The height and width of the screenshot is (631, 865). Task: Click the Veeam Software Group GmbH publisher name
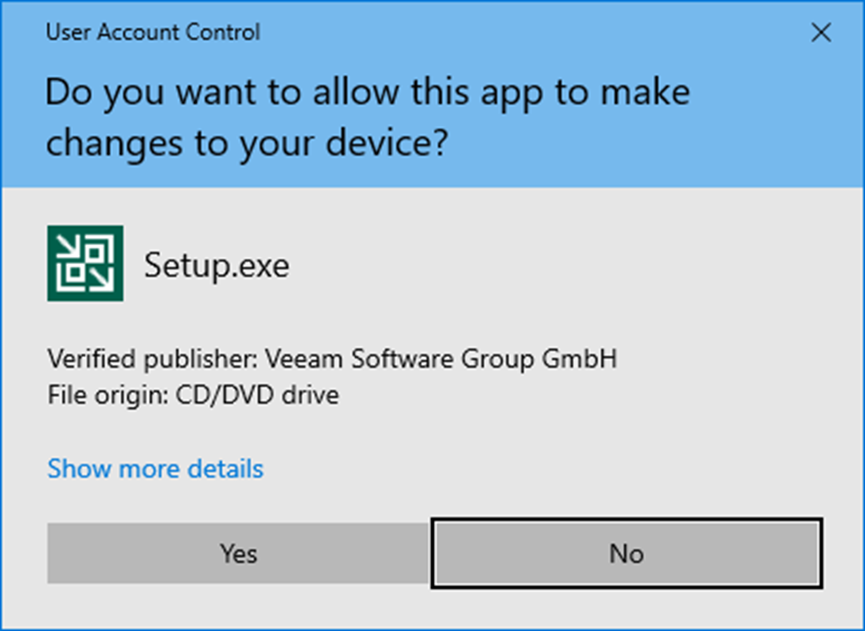tap(441, 359)
